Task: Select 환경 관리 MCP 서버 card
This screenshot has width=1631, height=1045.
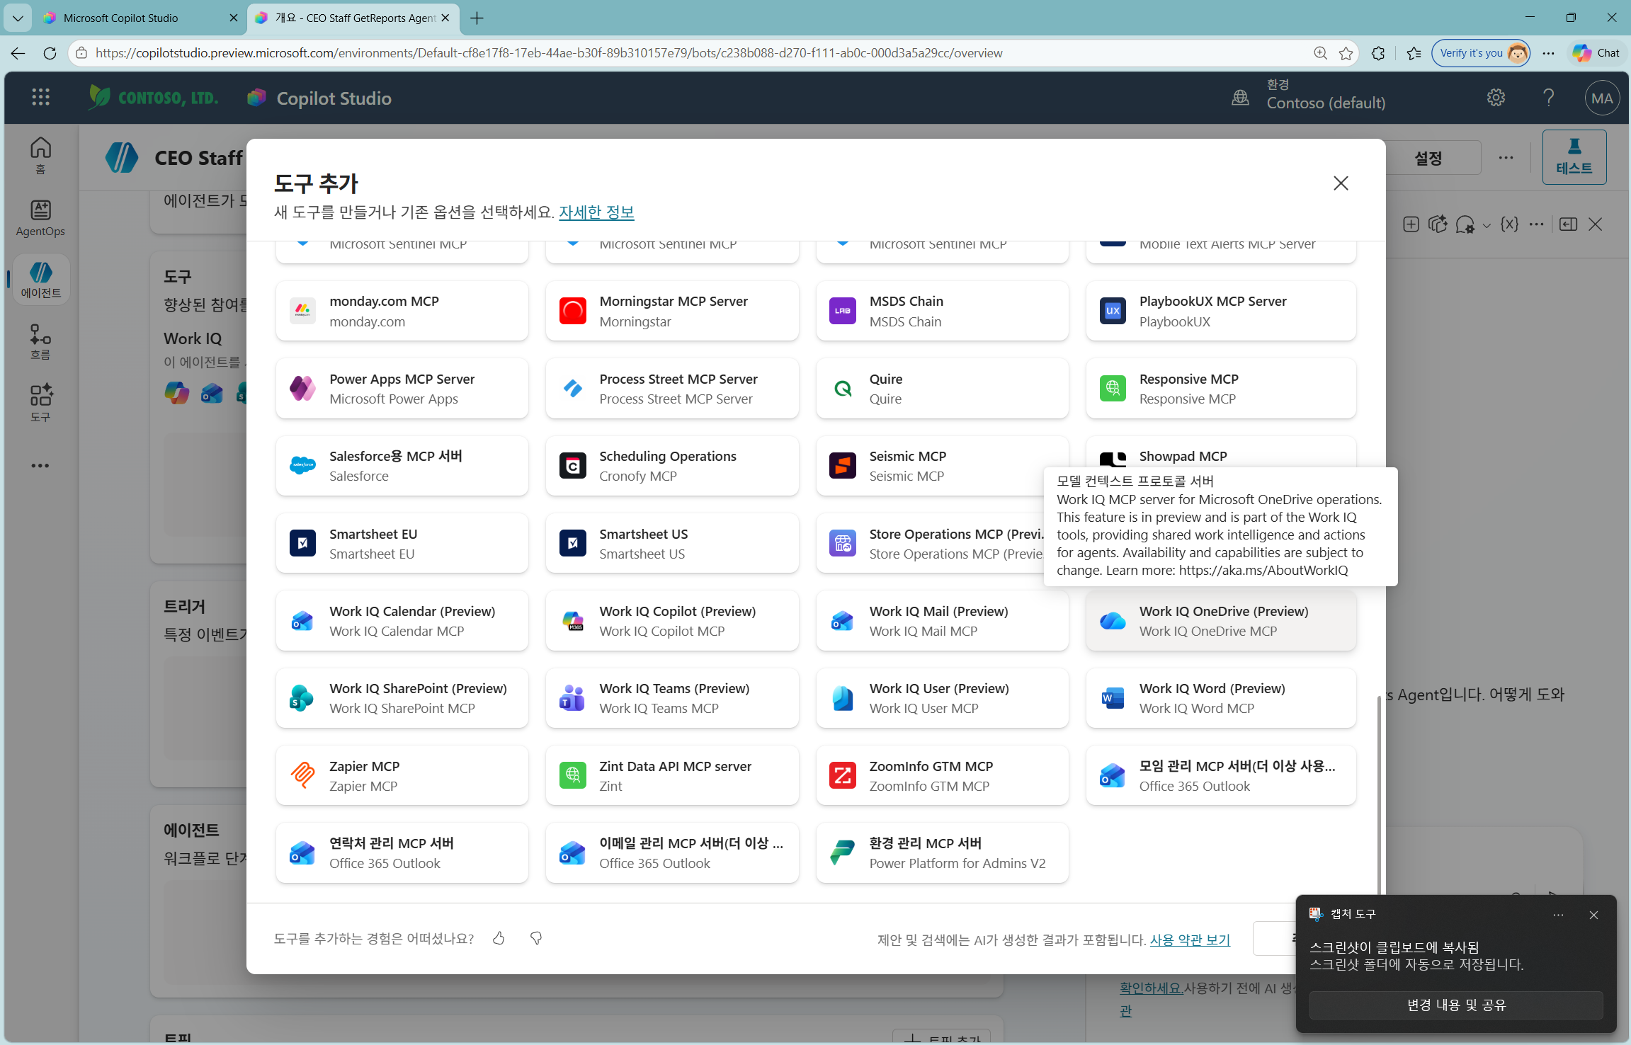Action: click(x=942, y=853)
